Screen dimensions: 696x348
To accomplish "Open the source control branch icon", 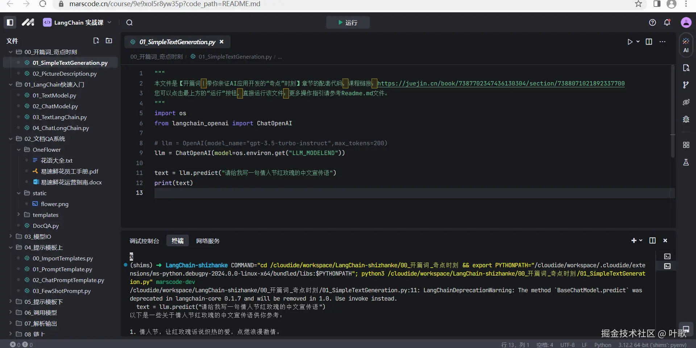I will point(686,85).
